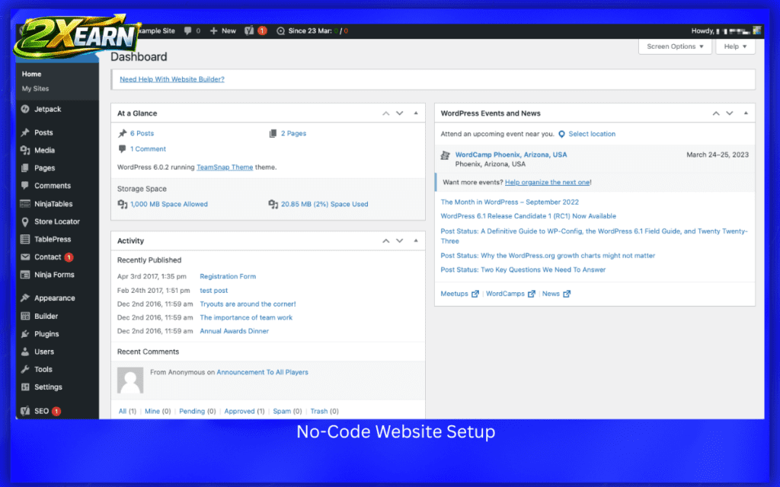The height and width of the screenshot is (487, 780).
Task: Open NinjaTables from the sidebar
Action: pyautogui.click(x=24, y=203)
